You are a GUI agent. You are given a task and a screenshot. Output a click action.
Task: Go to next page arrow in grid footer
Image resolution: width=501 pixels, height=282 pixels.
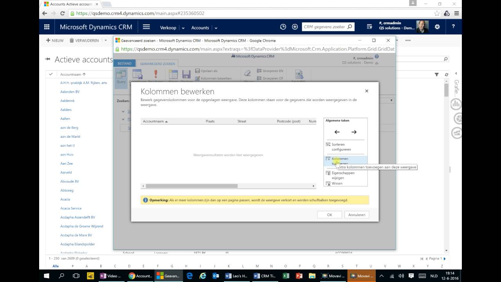pos(445,258)
